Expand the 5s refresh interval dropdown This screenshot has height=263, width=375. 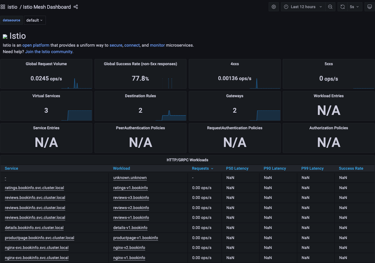[354, 7]
